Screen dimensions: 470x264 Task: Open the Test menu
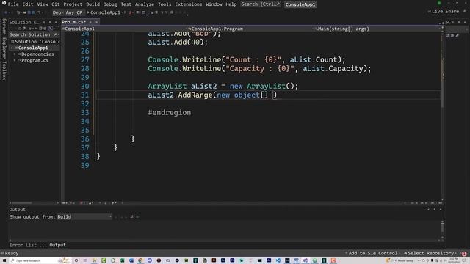point(126,4)
